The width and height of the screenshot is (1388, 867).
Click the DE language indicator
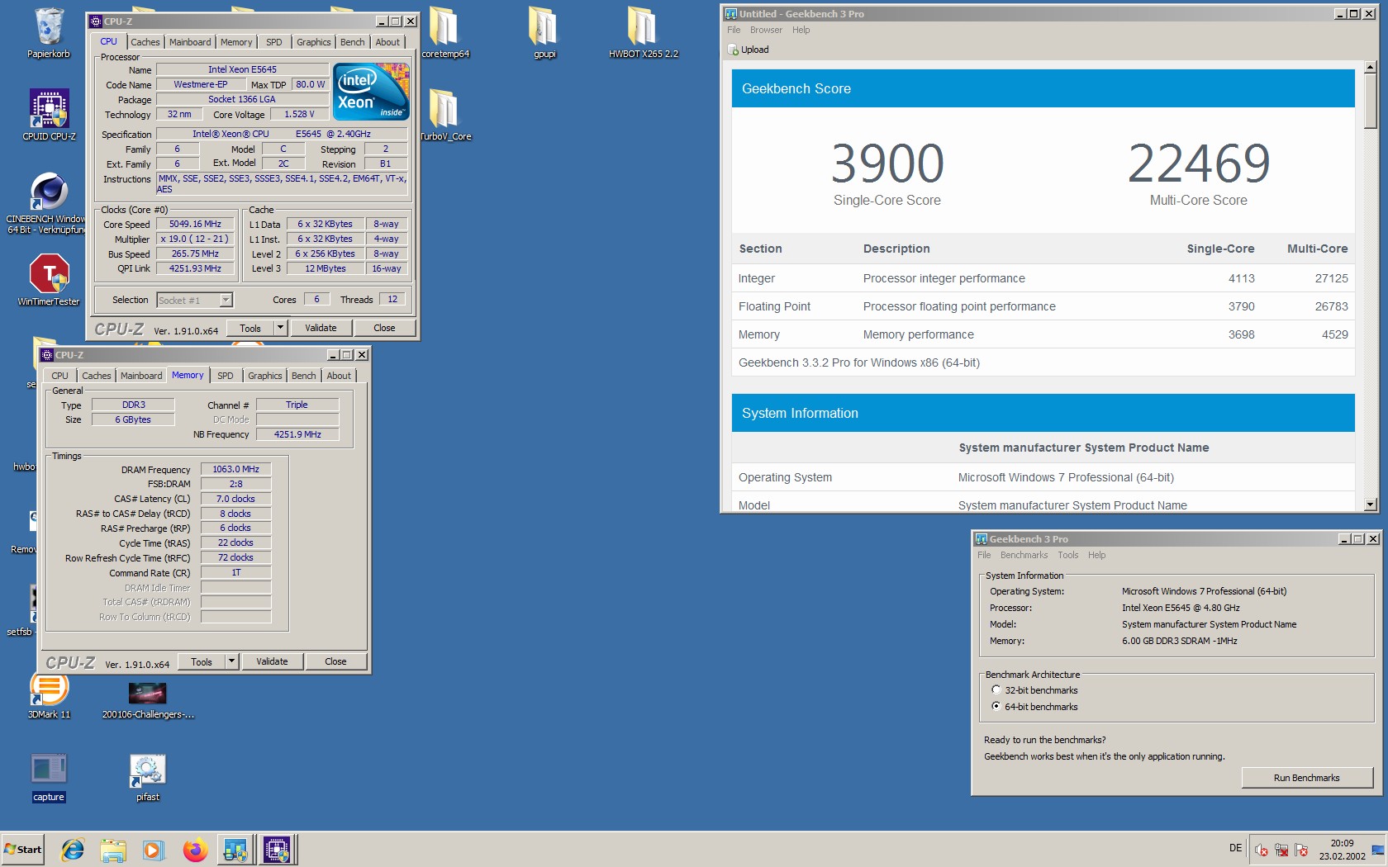click(1235, 848)
